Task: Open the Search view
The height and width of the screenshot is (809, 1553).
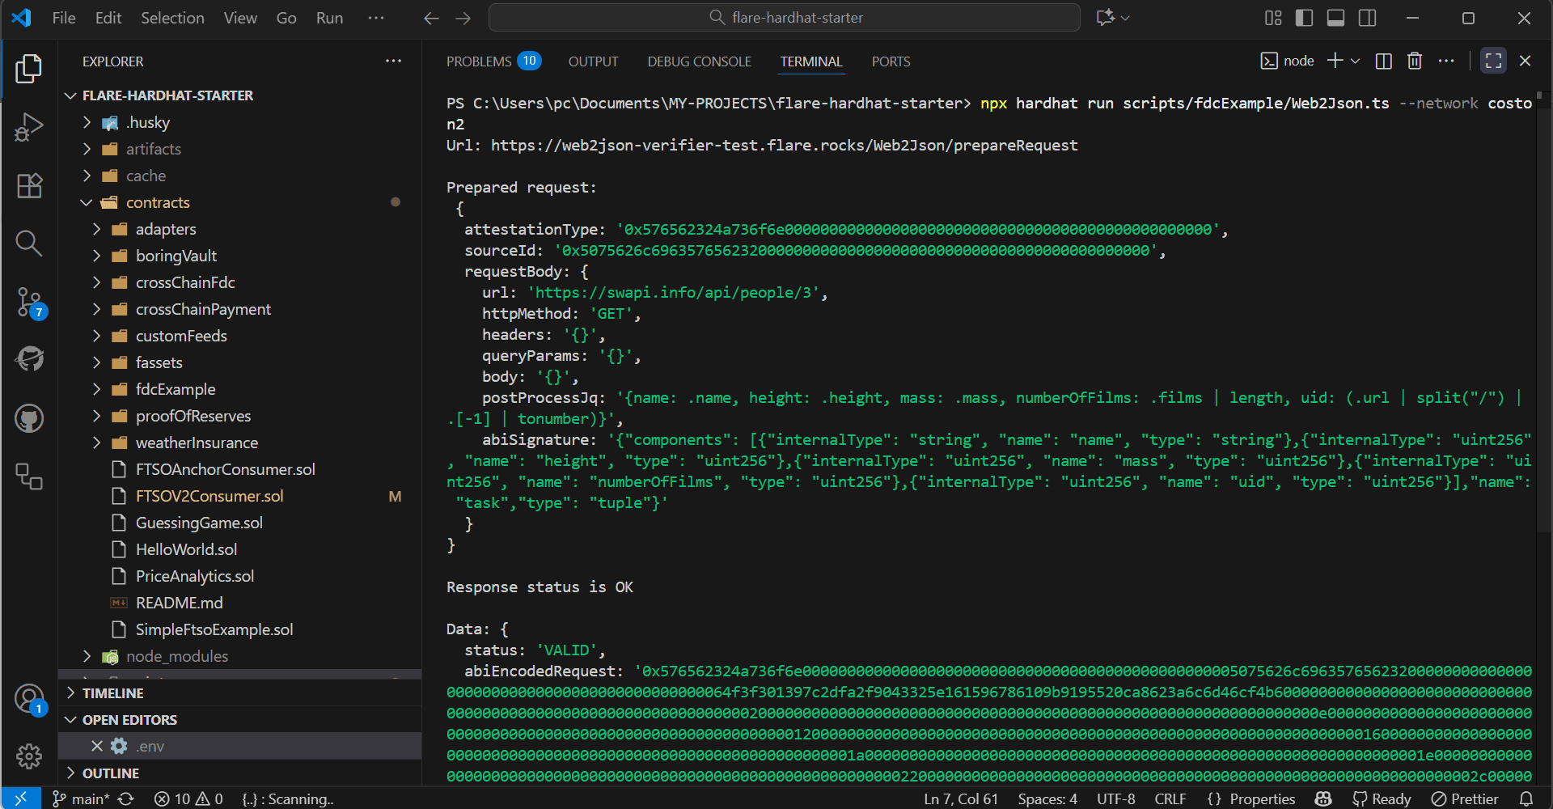Action: 29,244
